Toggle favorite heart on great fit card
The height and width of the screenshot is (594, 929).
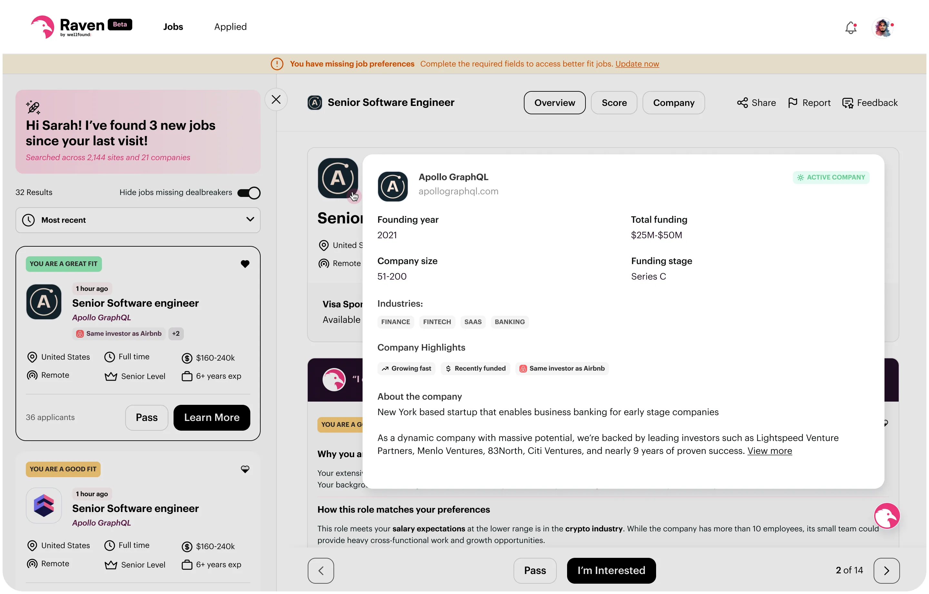(245, 264)
